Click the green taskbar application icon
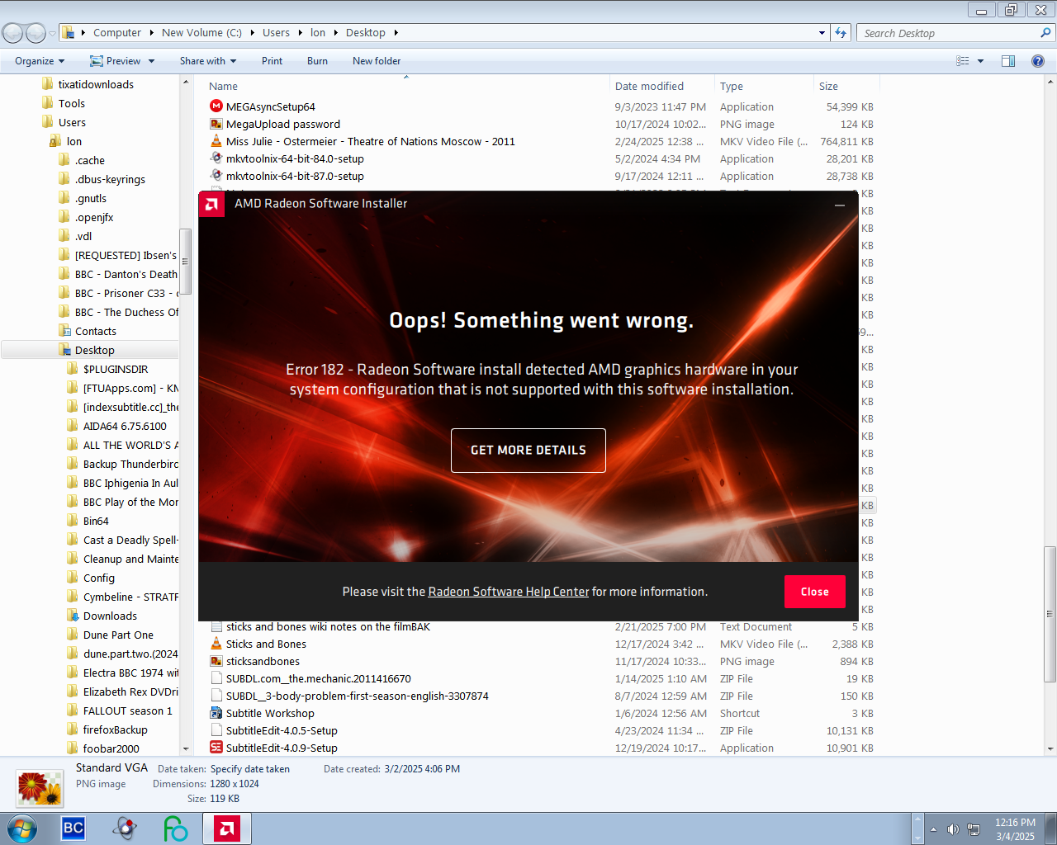Image resolution: width=1057 pixels, height=845 pixels. pyautogui.click(x=175, y=828)
